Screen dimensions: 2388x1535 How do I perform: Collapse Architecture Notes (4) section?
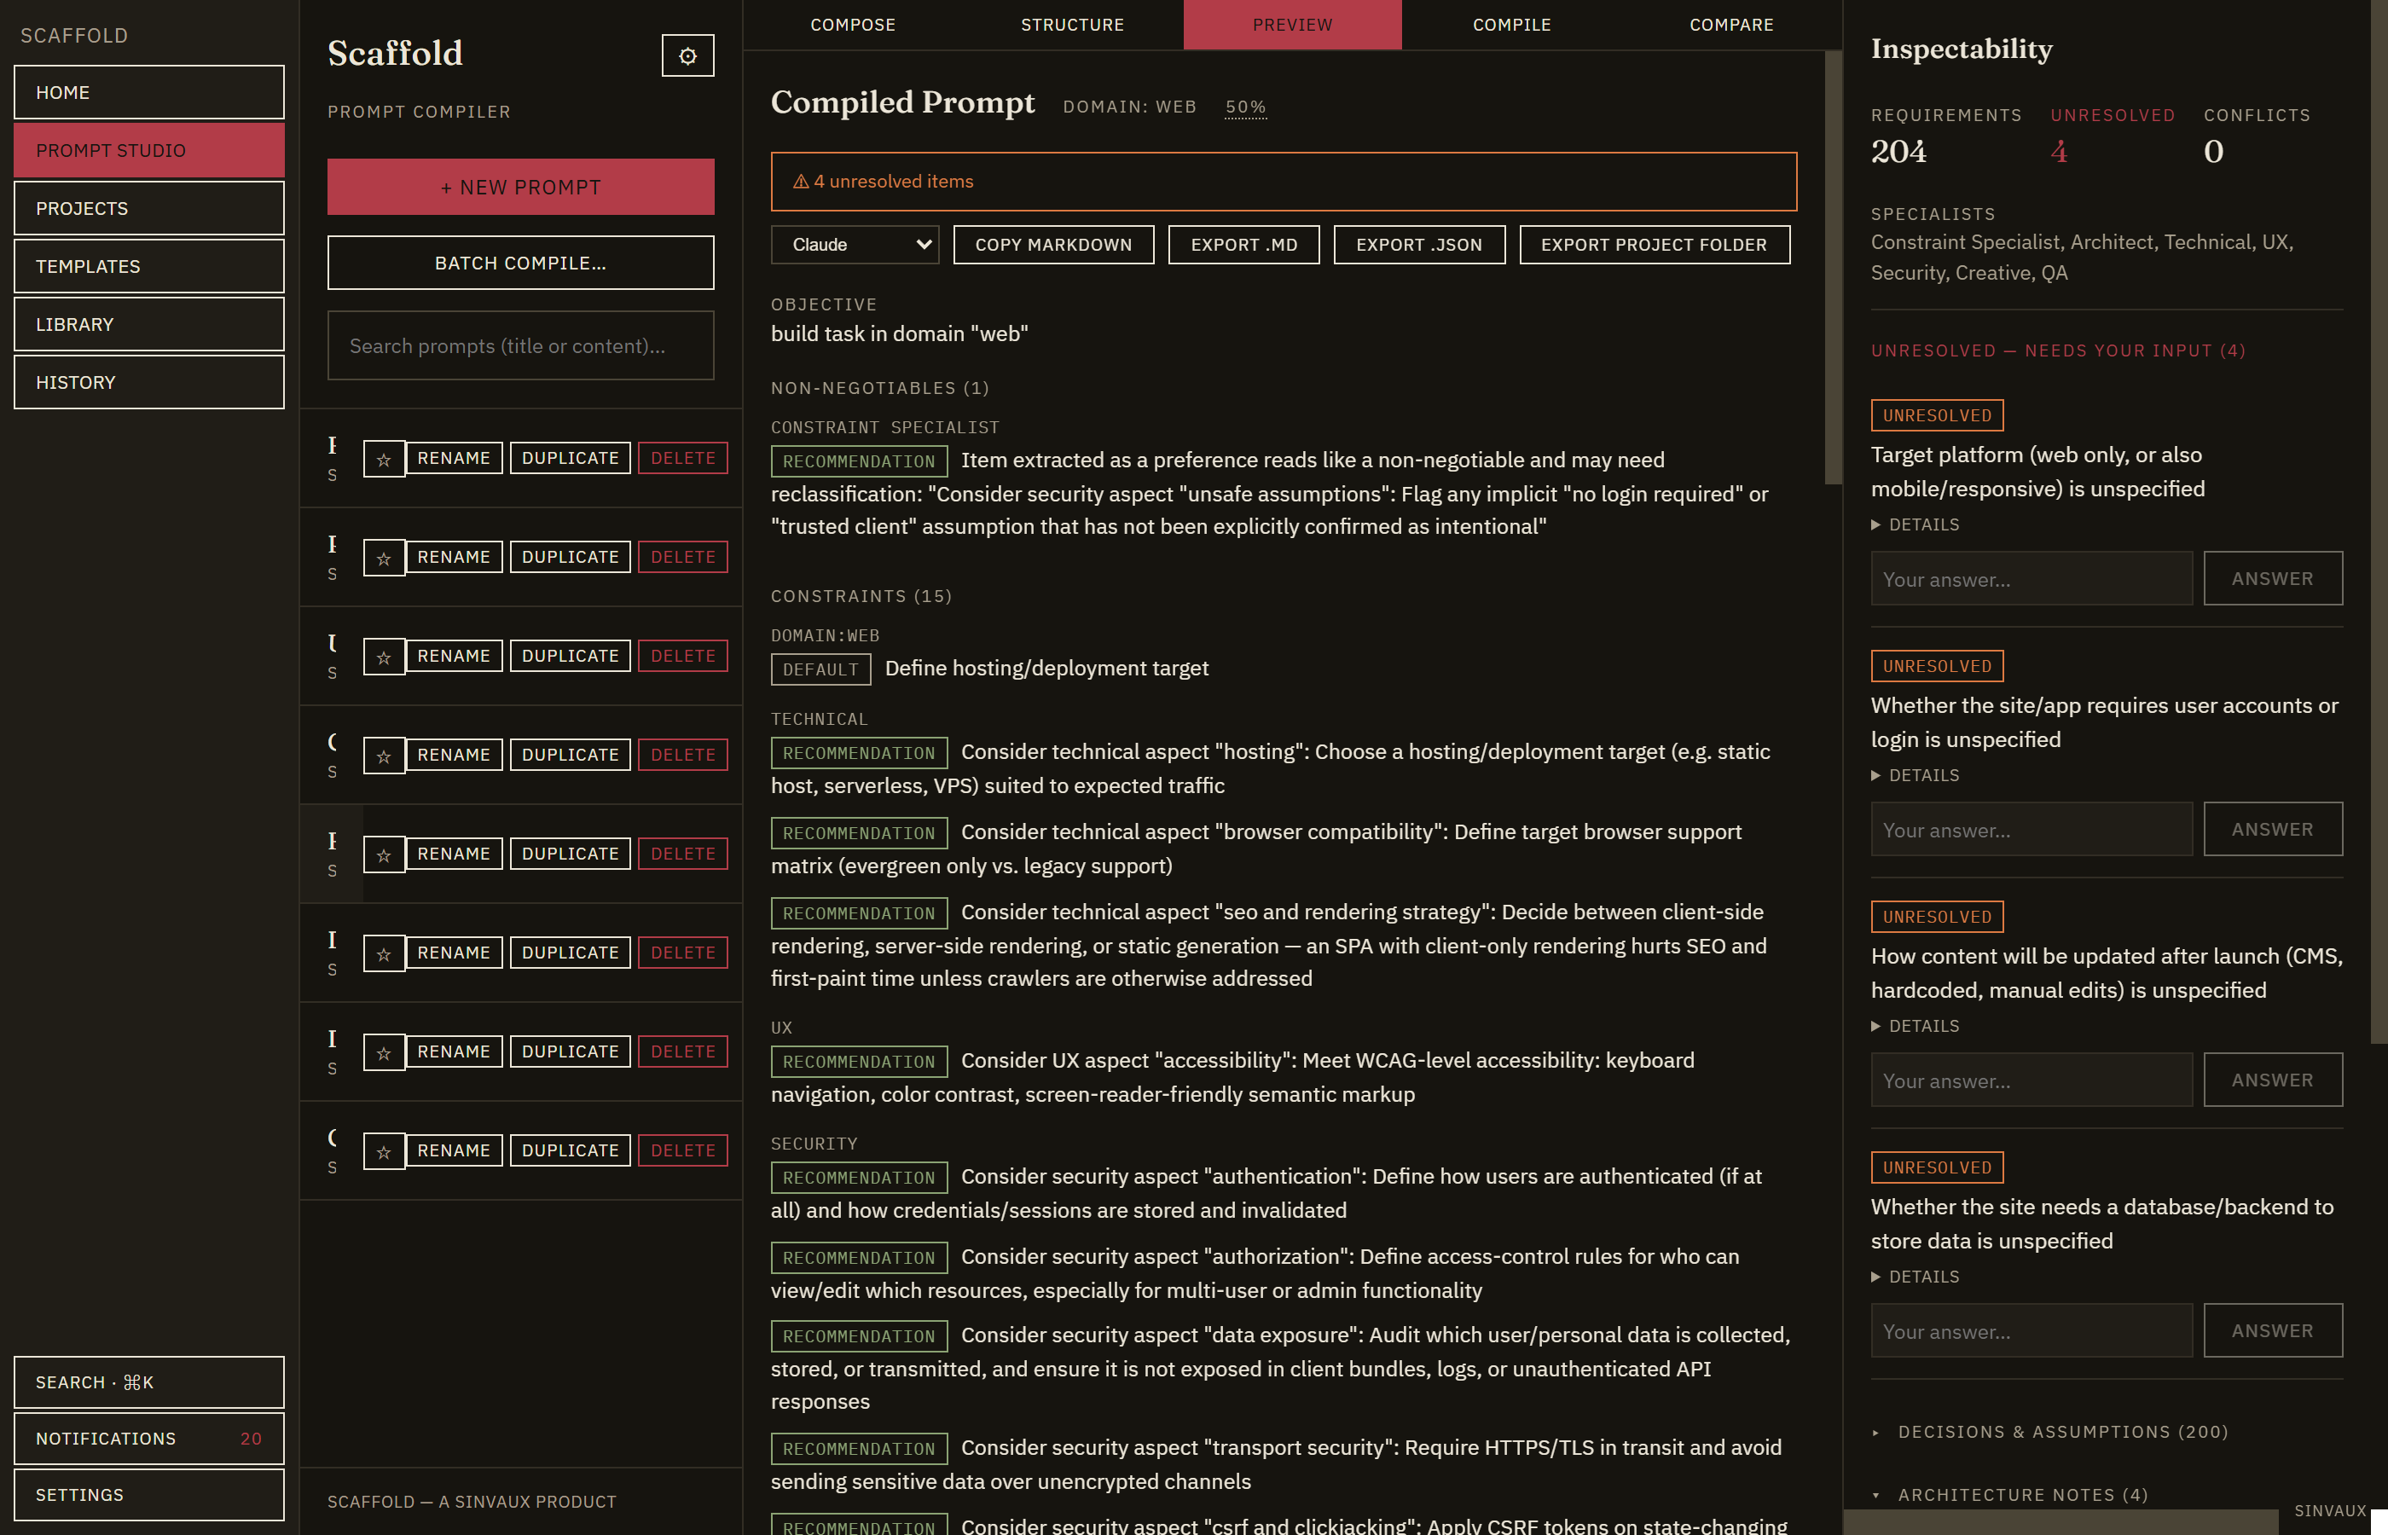click(2011, 1494)
